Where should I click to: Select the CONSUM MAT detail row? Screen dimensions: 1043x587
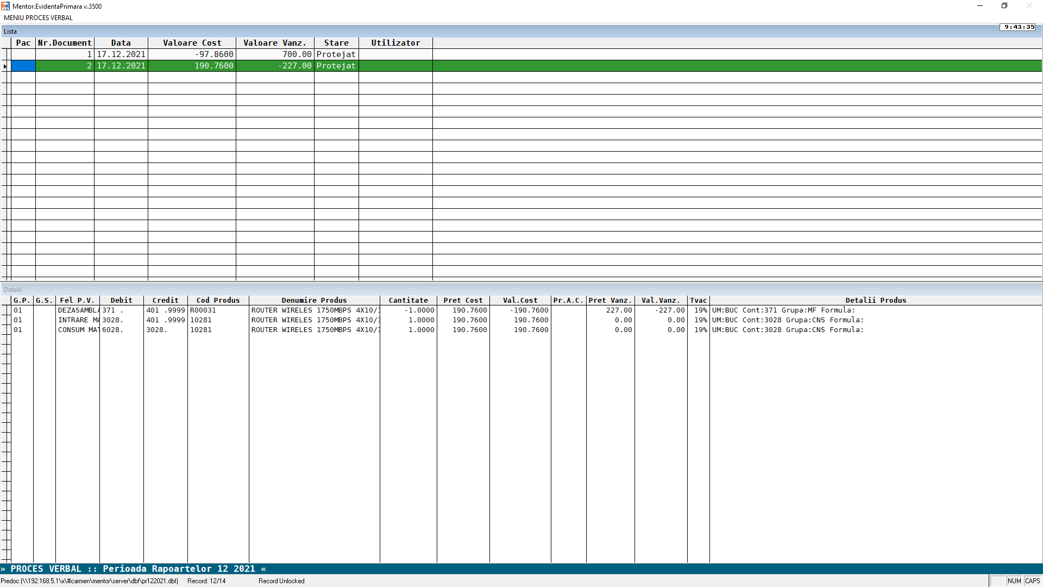click(78, 330)
